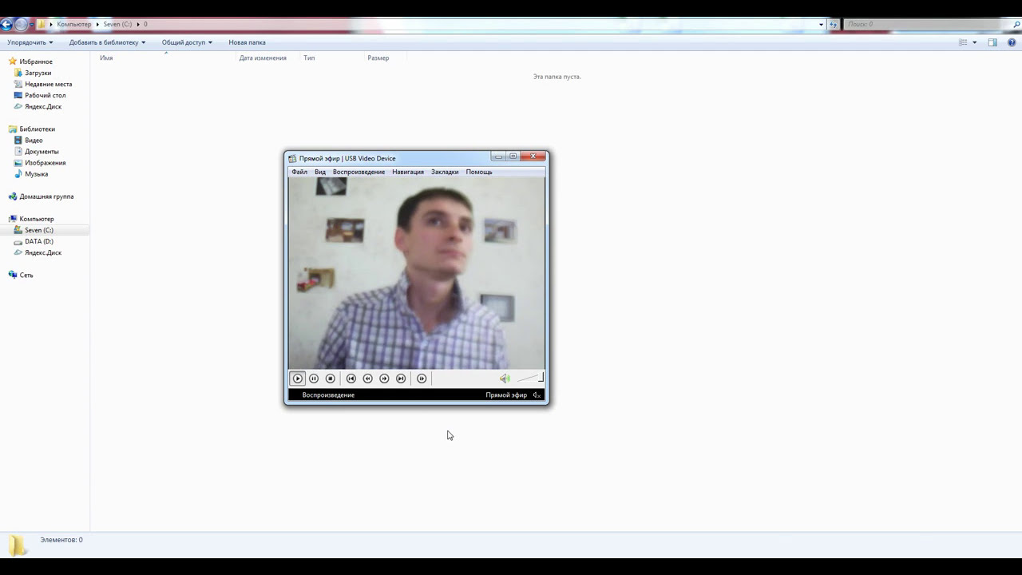Open the Помощь menu

(x=479, y=172)
